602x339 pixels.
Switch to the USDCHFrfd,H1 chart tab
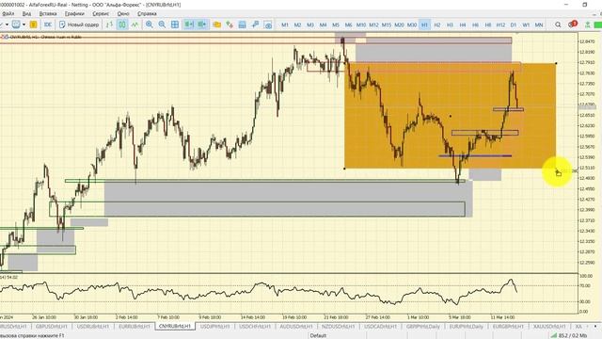click(x=255, y=327)
